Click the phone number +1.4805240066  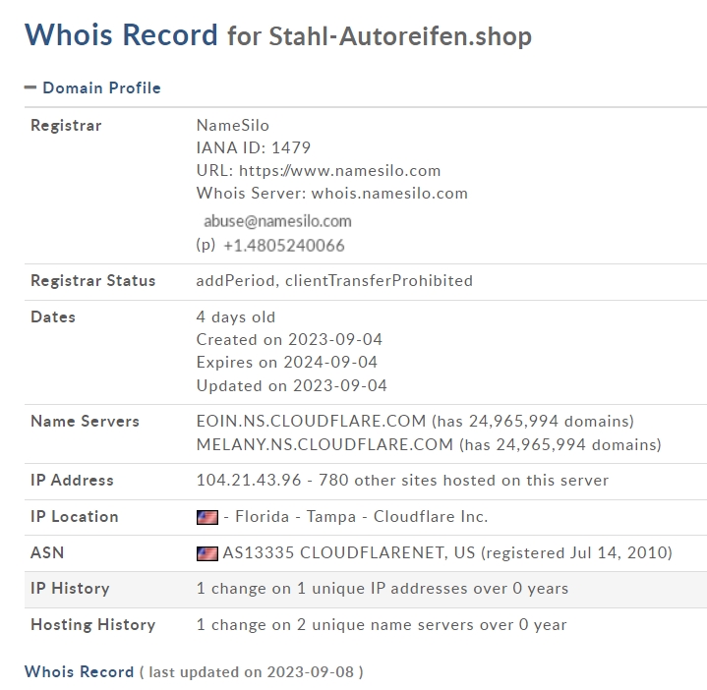283,246
